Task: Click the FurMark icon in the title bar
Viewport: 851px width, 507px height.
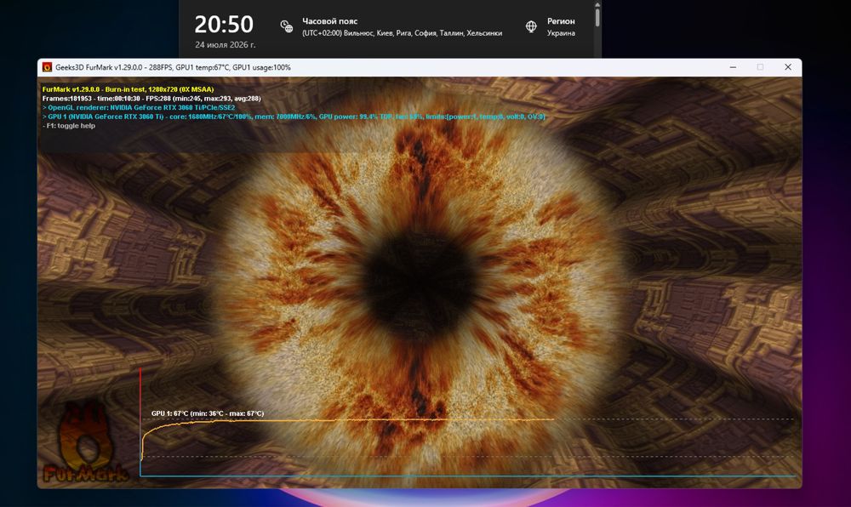Action: [47, 67]
